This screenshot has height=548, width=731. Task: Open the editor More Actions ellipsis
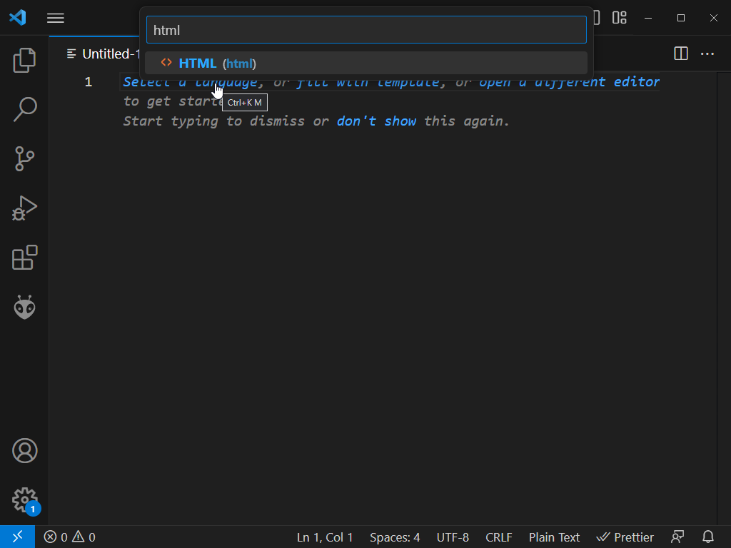[707, 54]
